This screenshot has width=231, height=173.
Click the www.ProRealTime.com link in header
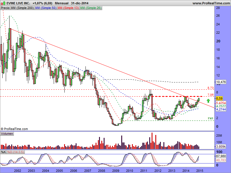[211, 3]
